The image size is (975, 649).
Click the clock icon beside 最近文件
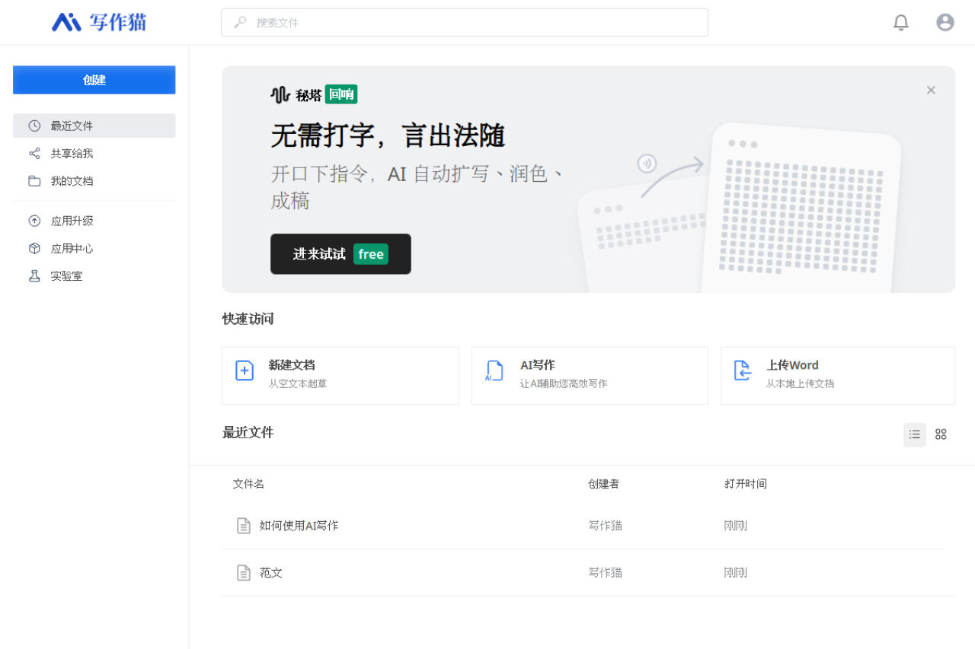34,126
